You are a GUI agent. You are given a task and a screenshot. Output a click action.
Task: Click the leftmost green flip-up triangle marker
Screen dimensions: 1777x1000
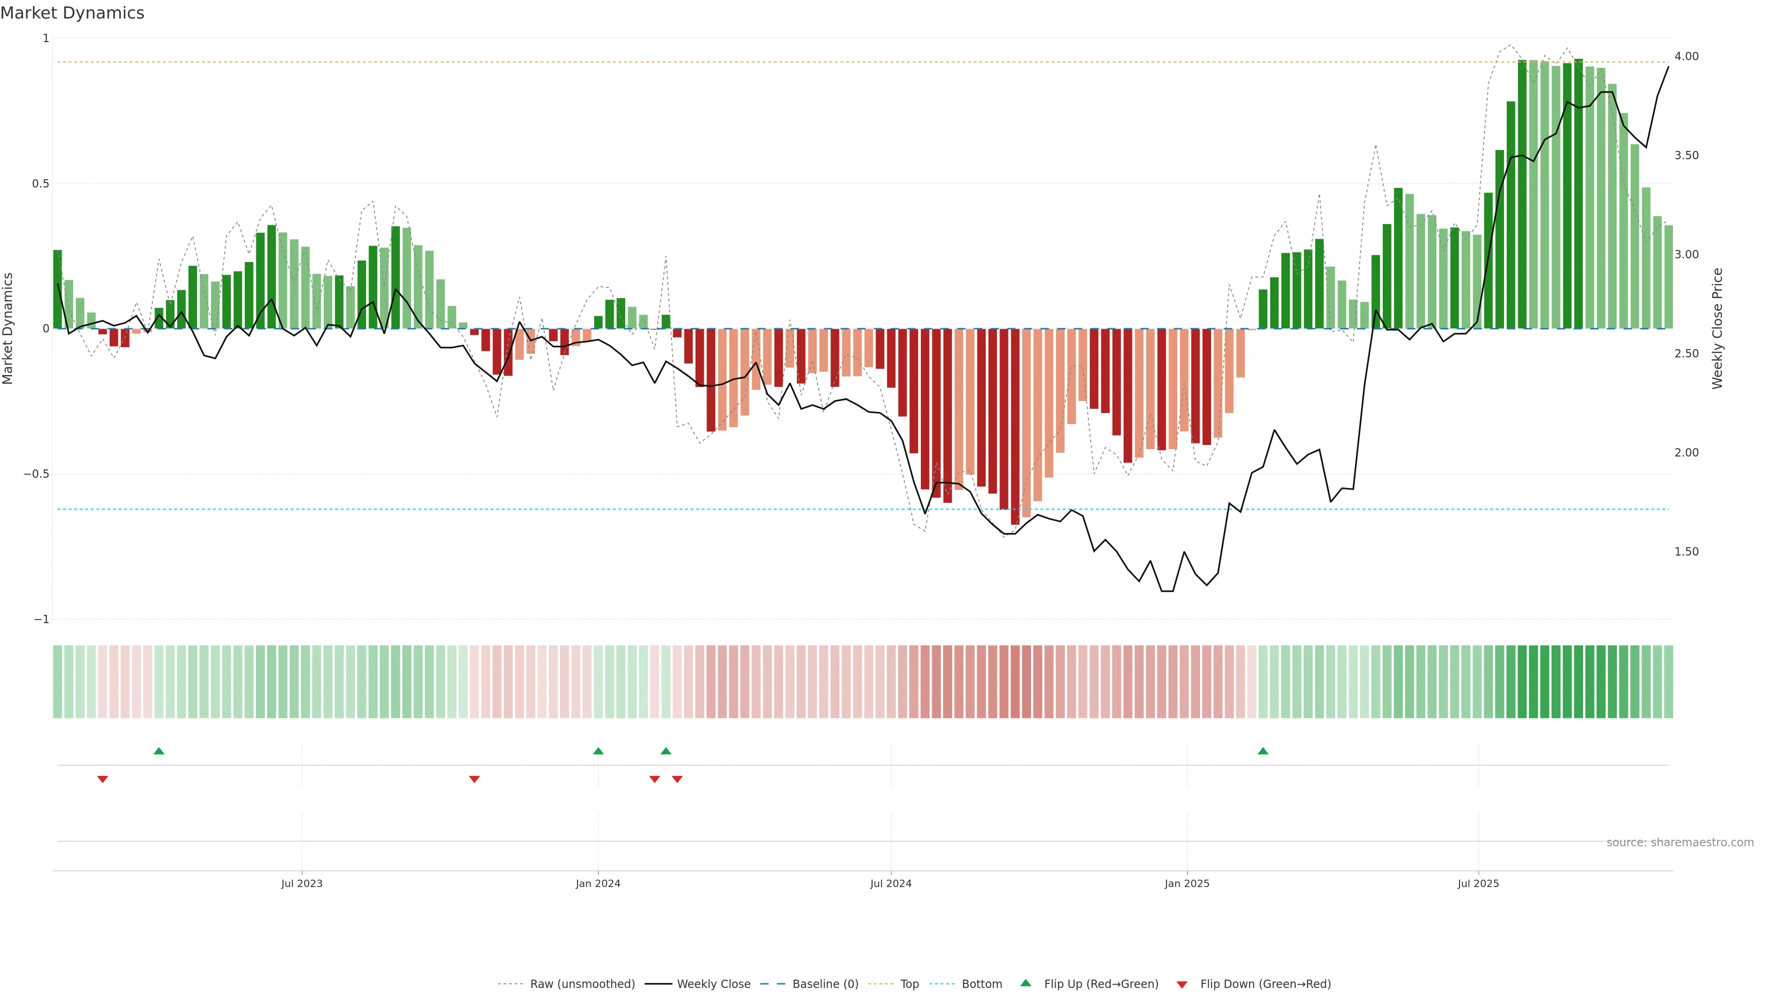pyautogui.click(x=159, y=751)
